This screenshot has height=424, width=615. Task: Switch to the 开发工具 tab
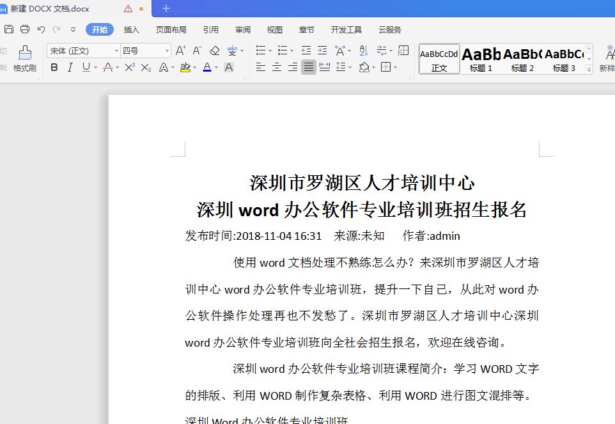(x=346, y=30)
